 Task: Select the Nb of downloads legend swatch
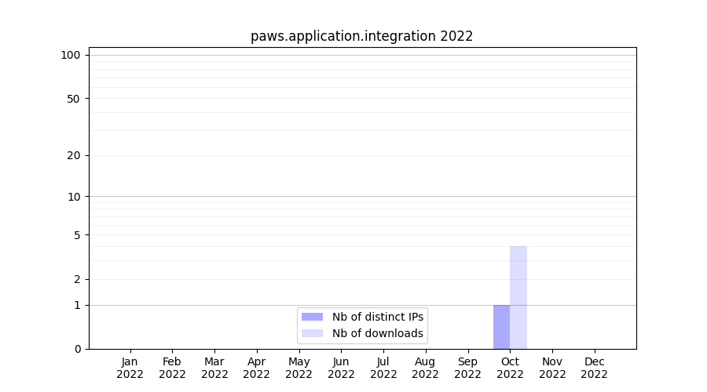pyautogui.click(x=312, y=333)
